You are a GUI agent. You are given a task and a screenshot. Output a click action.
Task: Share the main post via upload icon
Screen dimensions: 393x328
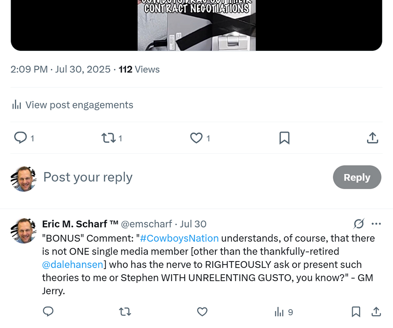point(372,138)
